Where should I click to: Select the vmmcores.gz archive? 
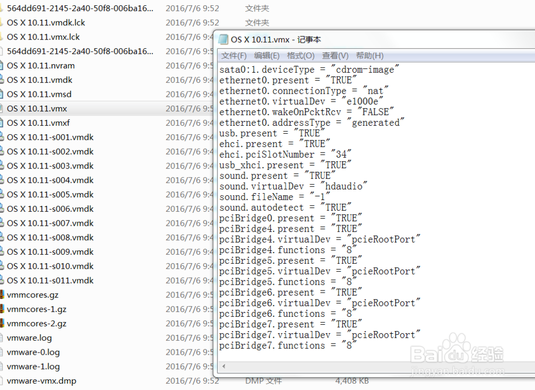coord(33,295)
